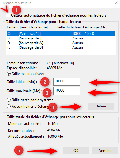The height and width of the screenshot is (158, 120).
Task: Click red step marker number 2
Action: pos(45,82)
